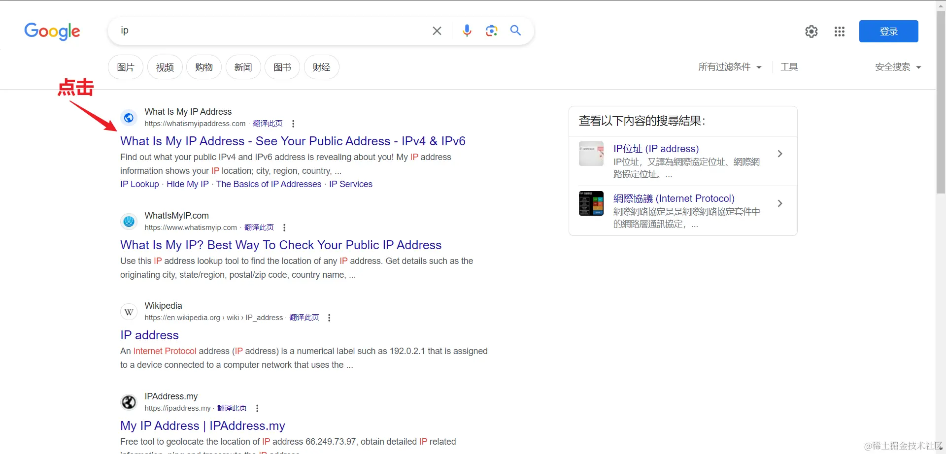Click IP位址 thumbnail image
The height and width of the screenshot is (454, 946).
point(591,154)
